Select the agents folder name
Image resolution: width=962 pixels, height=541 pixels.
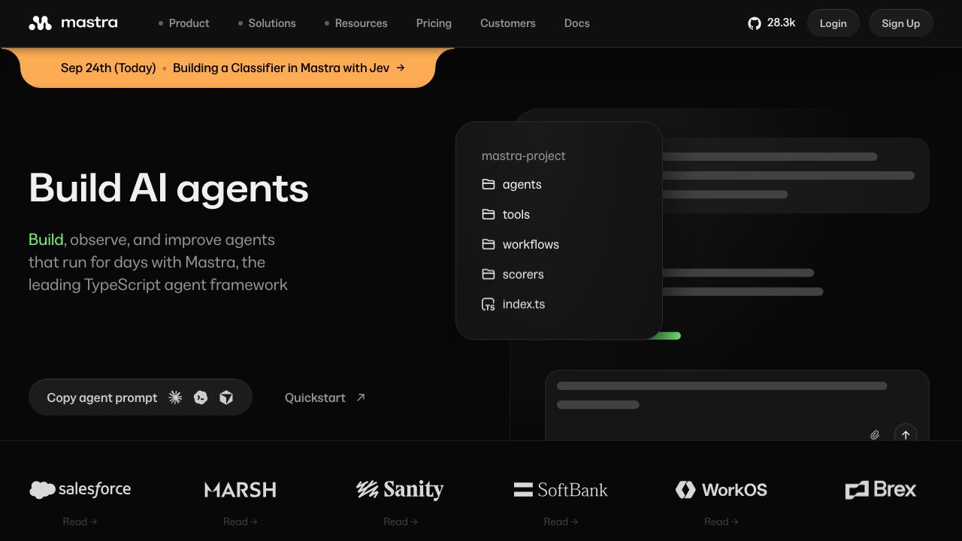522,184
